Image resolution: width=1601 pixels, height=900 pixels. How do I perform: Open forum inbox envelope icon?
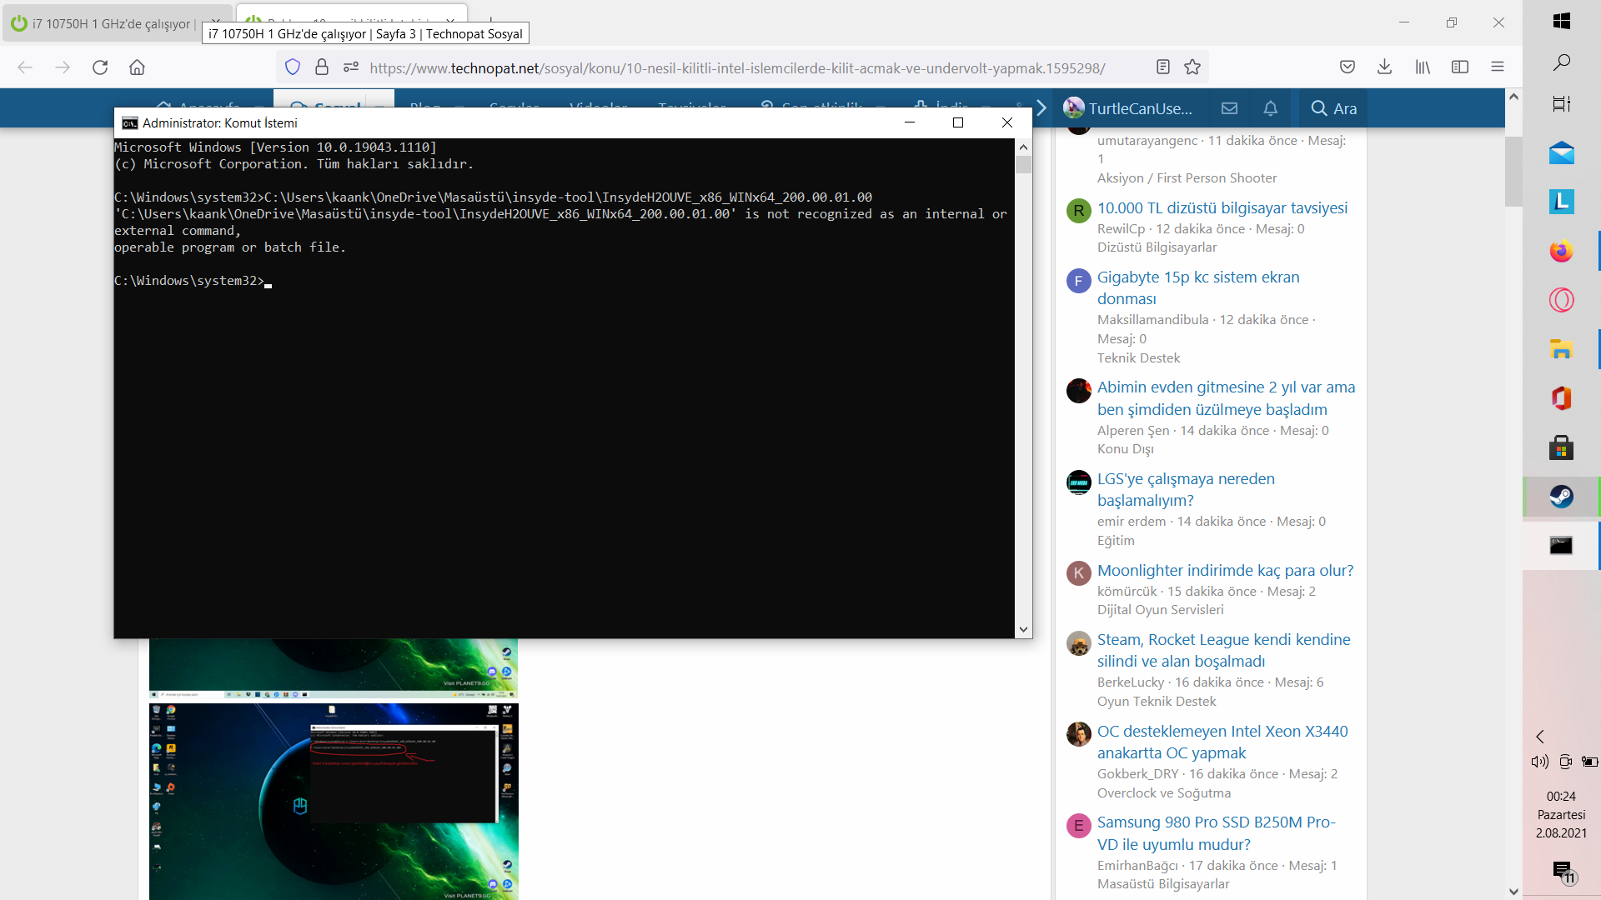(x=1229, y=108)
